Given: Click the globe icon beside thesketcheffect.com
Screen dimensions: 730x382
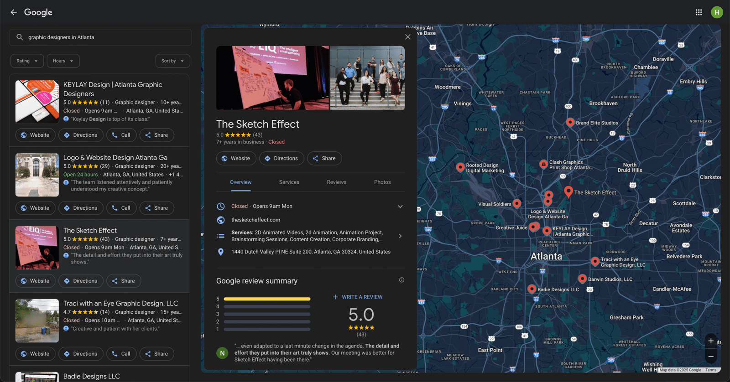Looking at the screenshot, I should pos(221,220).
